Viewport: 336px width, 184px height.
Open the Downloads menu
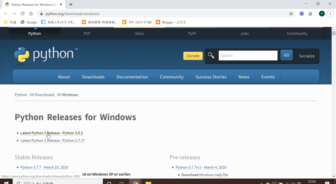(93, 77)
